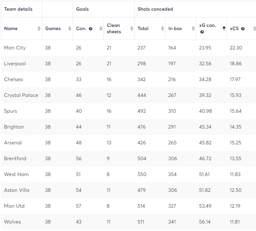Click the Clean sheets column header text

point(114,28)
